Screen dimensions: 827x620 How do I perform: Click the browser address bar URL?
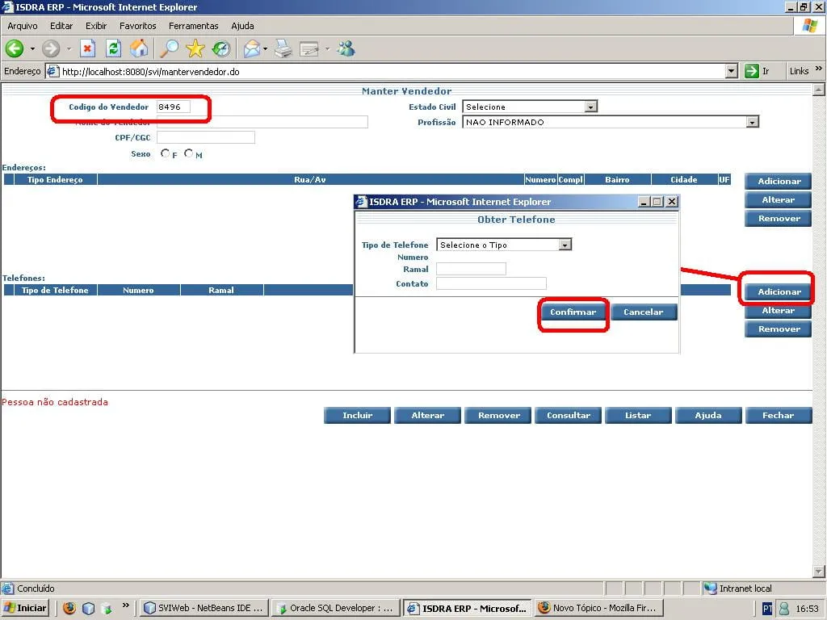point(151,71)
